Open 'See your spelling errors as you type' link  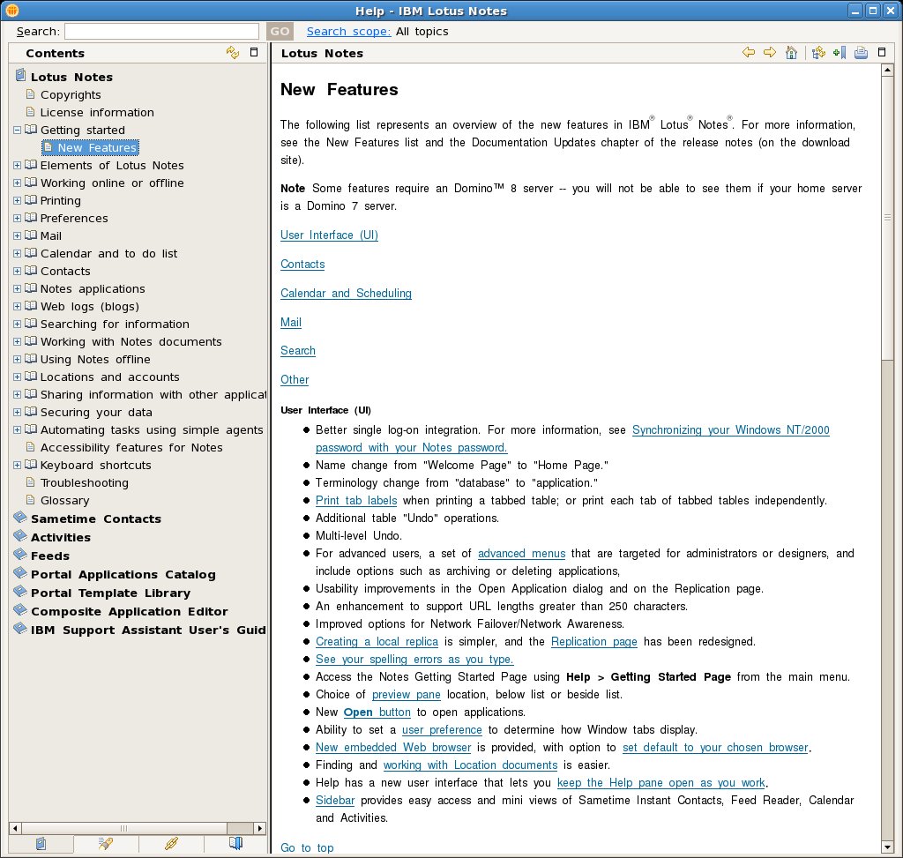click(x=414, y=660)
